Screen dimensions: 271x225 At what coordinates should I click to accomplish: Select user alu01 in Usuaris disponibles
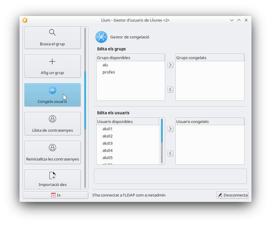point(107,129)
